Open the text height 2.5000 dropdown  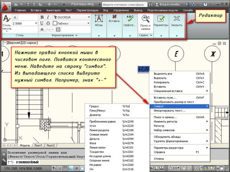(36, 23)
